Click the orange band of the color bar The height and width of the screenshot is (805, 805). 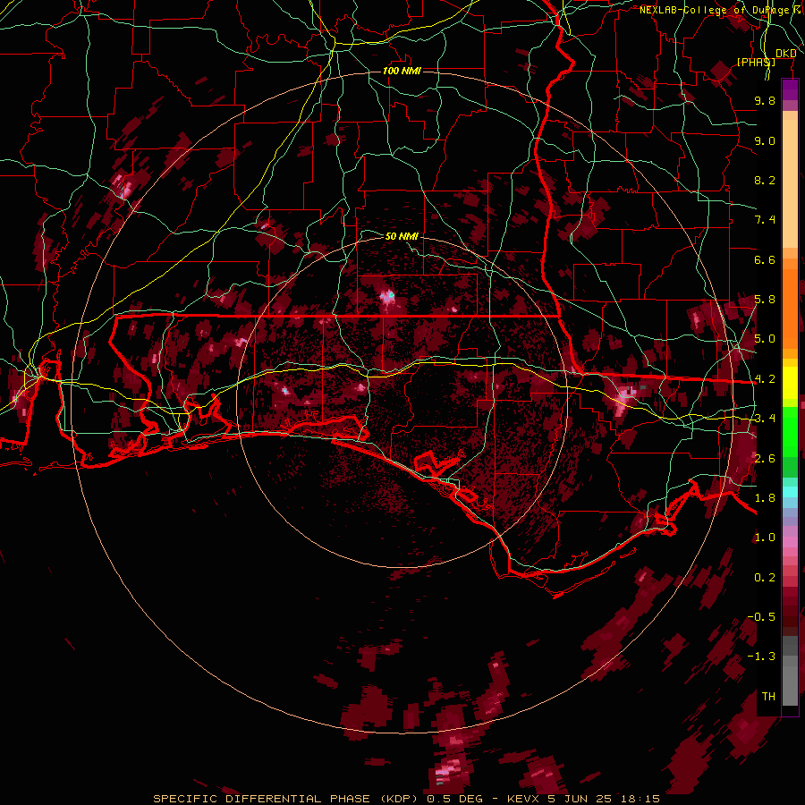point(790,303)
